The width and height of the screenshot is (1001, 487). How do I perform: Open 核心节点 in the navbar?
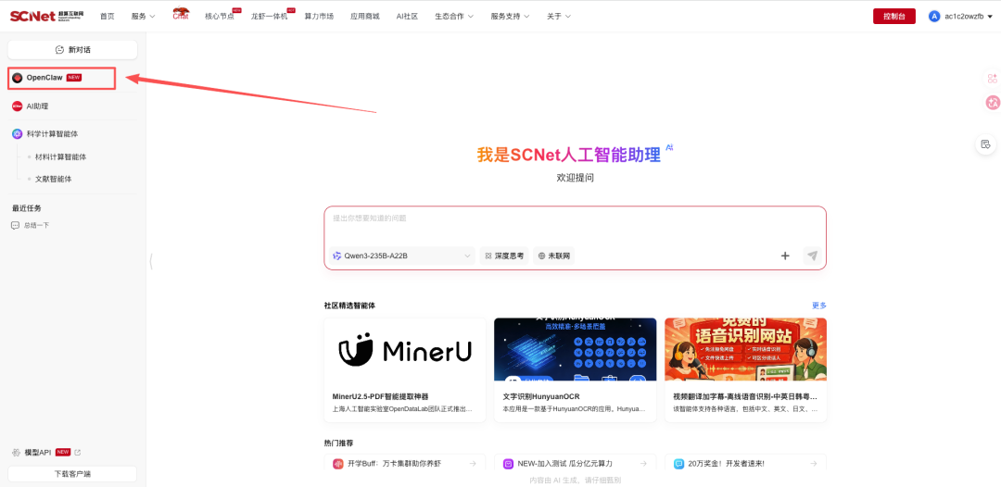(x=220, y=17)
